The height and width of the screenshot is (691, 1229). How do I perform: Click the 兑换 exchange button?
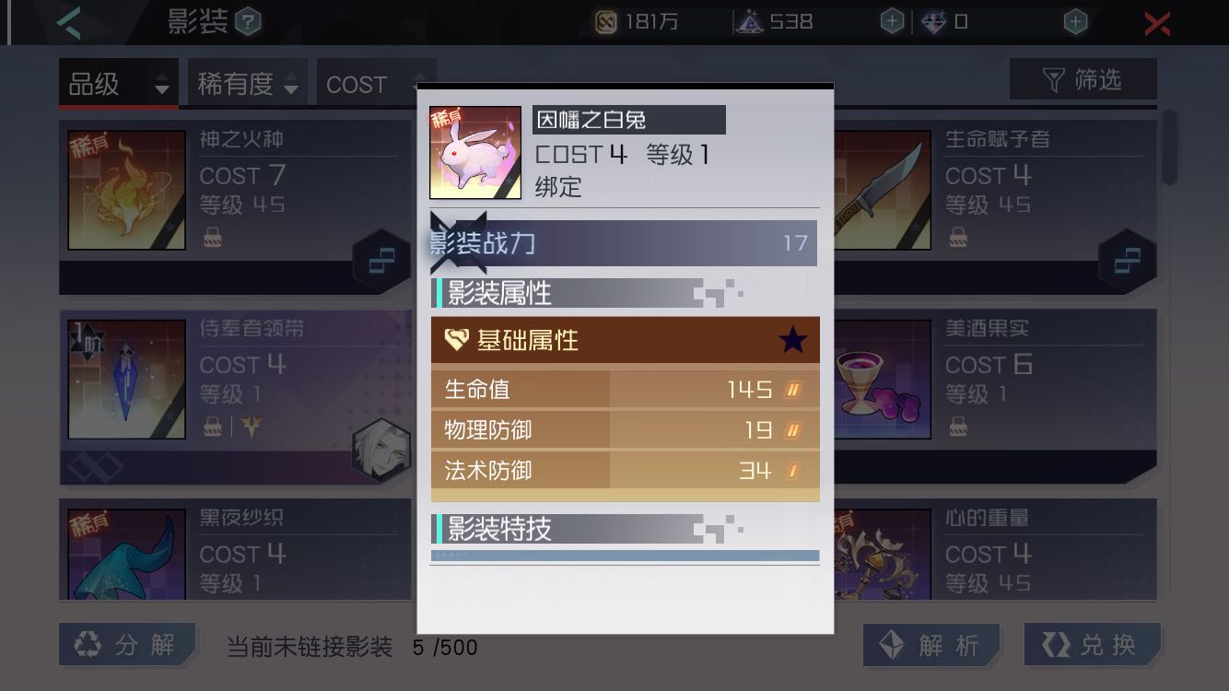[1092, 646]
